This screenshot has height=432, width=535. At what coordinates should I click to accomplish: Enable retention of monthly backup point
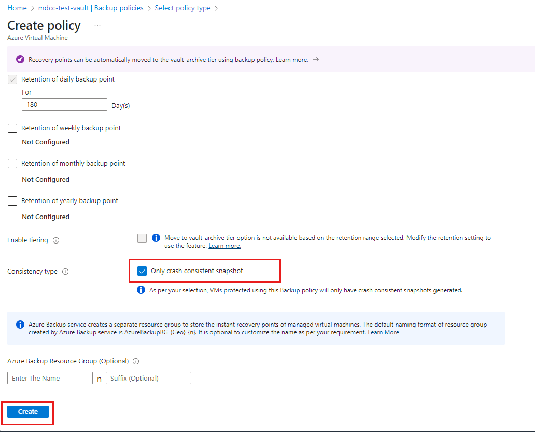coord(12,163)
